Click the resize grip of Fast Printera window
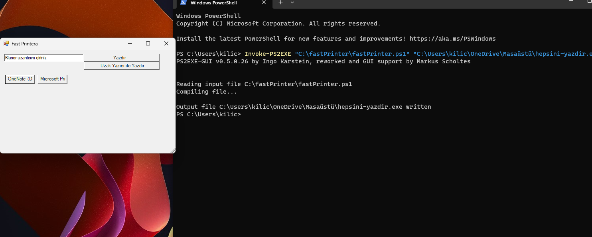This screenshot has width=592, height=237. click(x=173, y=151)
